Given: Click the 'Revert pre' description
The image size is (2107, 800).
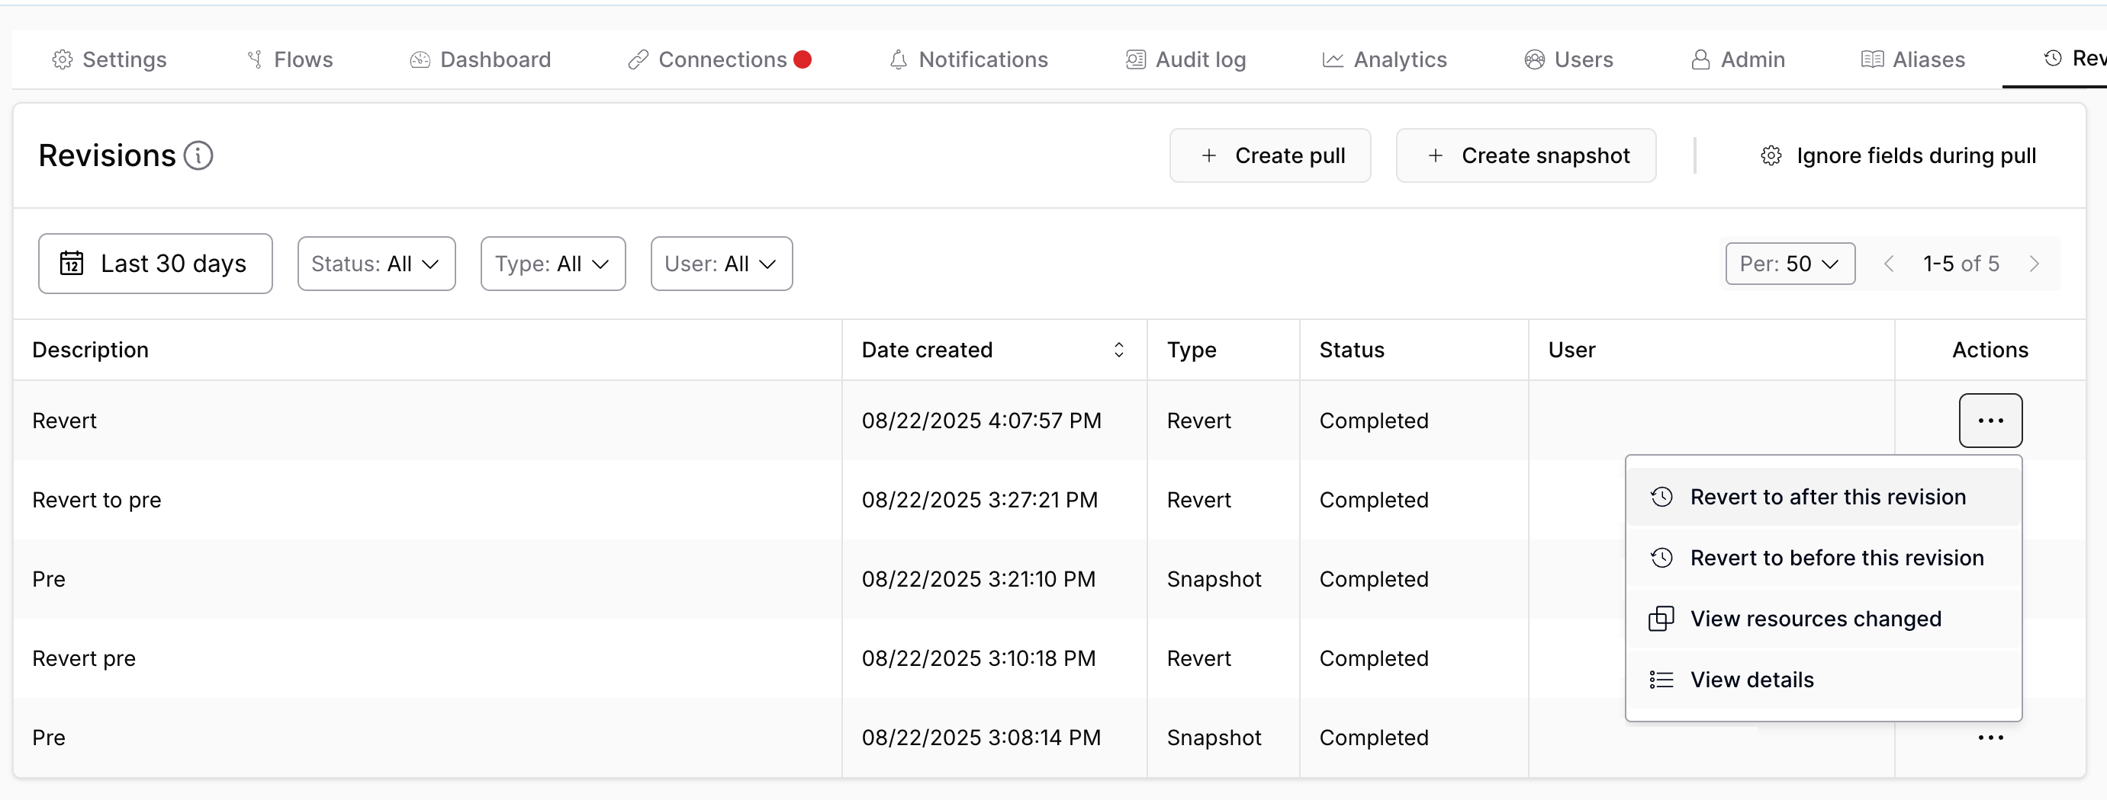Looking at the screenshot, I should pyautogui.click(x=83, y=658).
